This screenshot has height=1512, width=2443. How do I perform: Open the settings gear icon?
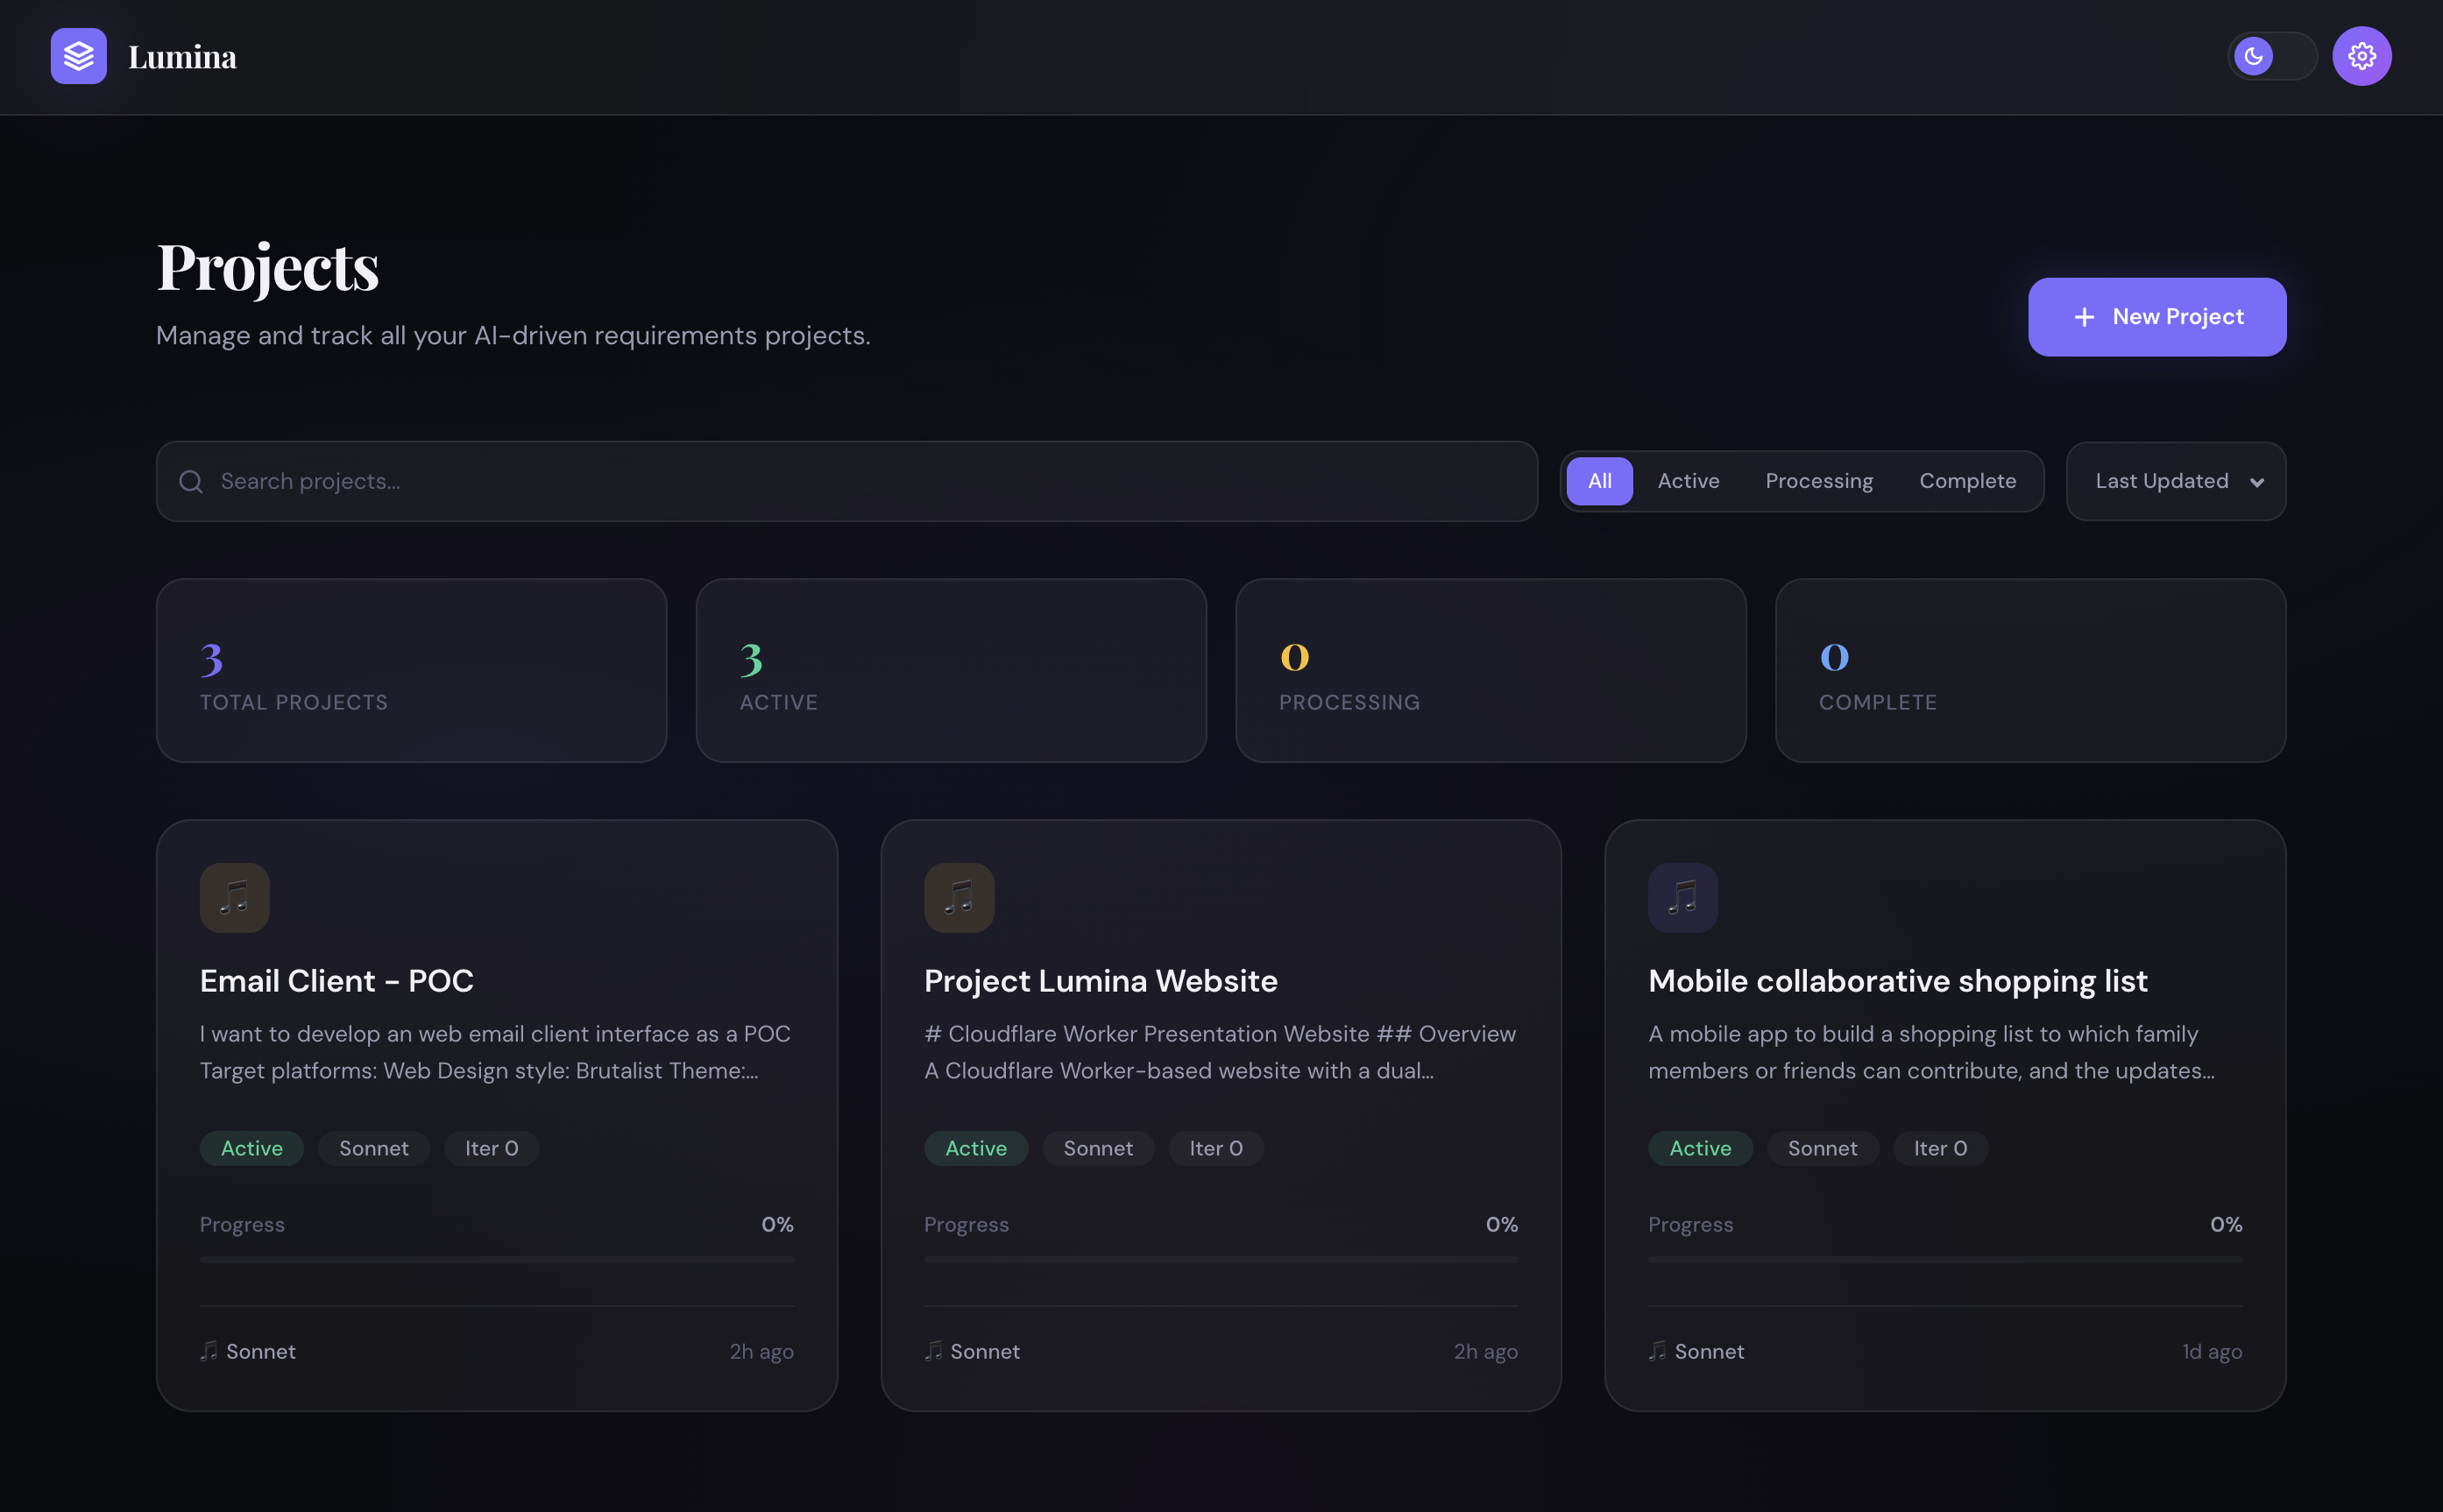coord(2362,56)
